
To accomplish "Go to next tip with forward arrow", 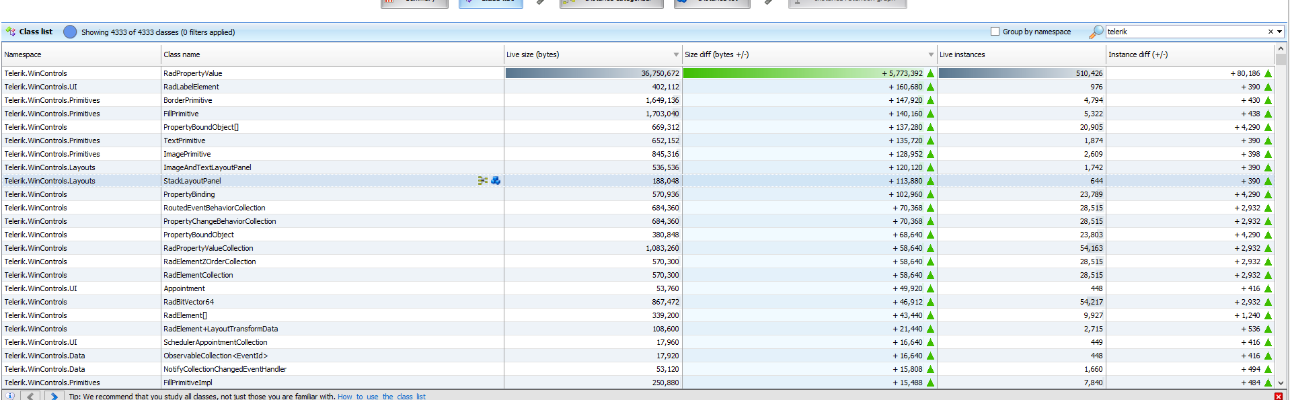I will tap(54, 396).
